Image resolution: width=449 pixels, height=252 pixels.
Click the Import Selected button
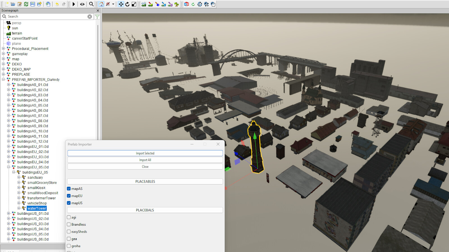point(145,153)
